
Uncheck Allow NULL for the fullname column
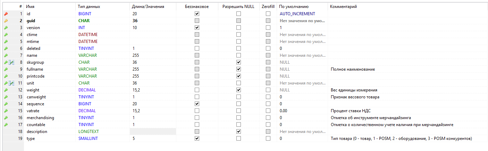238,69
